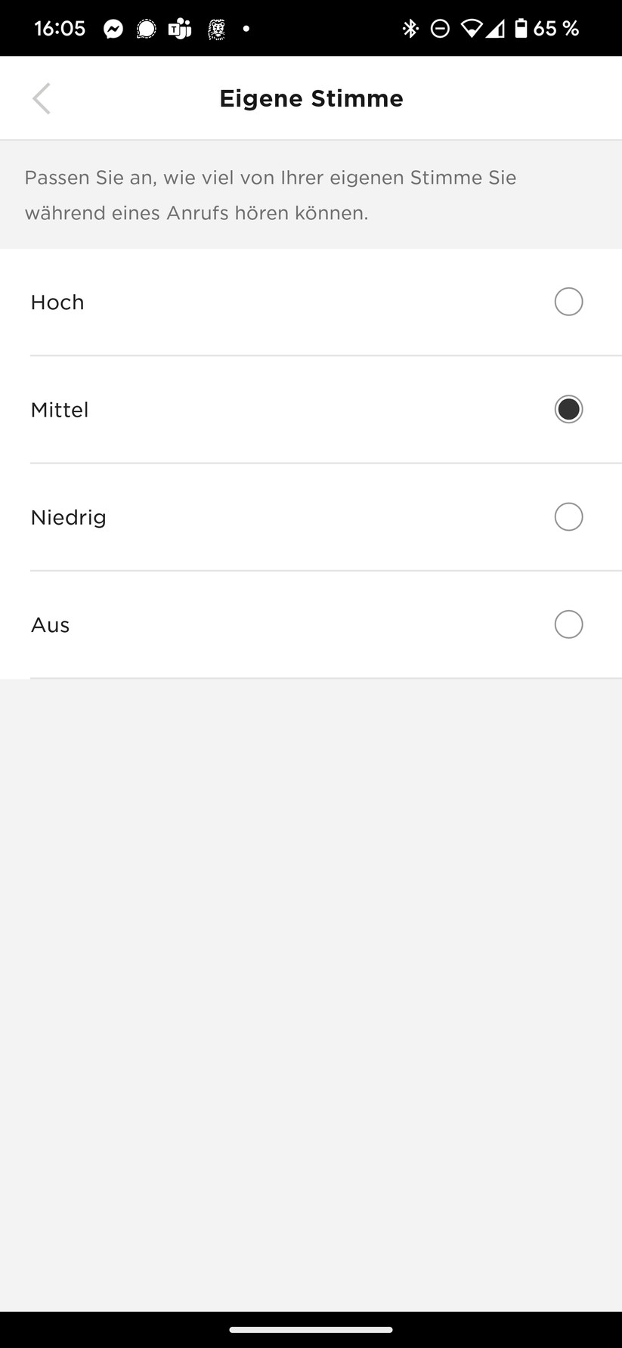This screenshot has height=1348, width=622.
Task: Tap the Signal chat bubble notification icon
Action: (146, 29)
